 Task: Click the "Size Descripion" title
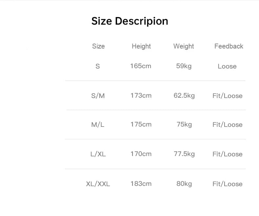tap(129, 21)
